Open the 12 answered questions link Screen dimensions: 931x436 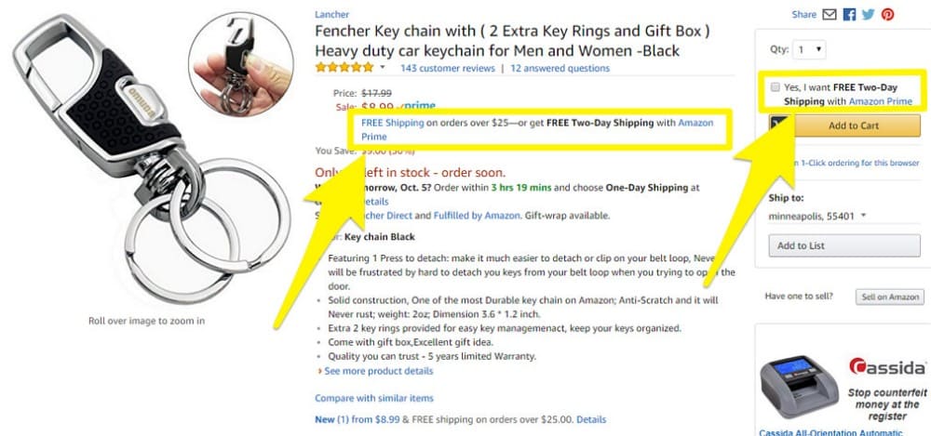[x=560, y=68]
